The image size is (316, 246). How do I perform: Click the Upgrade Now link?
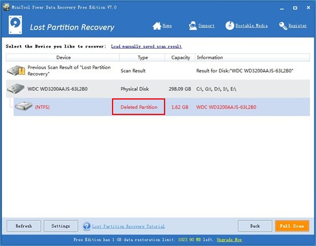pos(229,240)
